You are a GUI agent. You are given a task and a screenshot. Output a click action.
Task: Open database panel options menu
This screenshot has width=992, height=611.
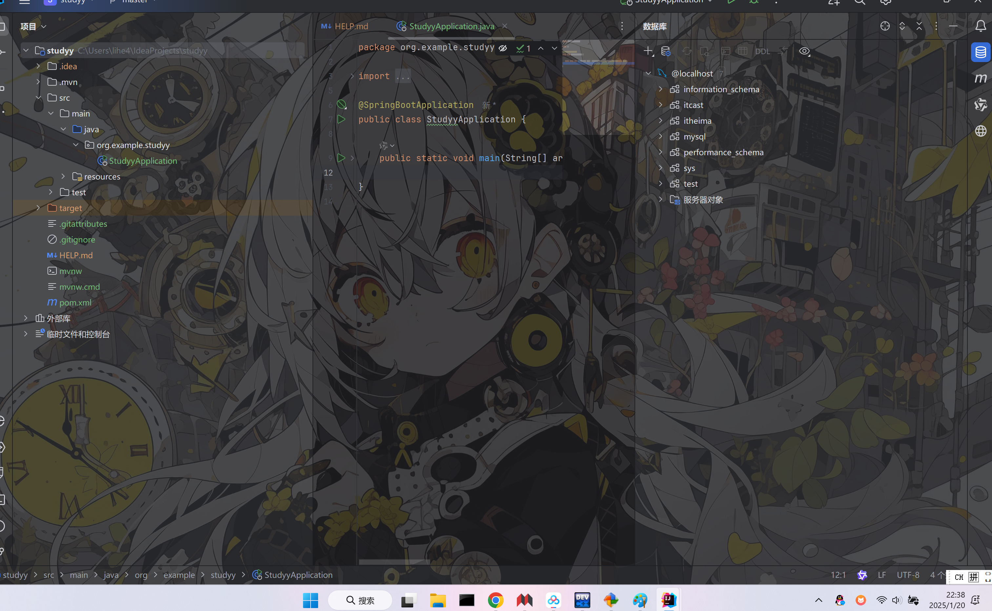coord(936,26)
